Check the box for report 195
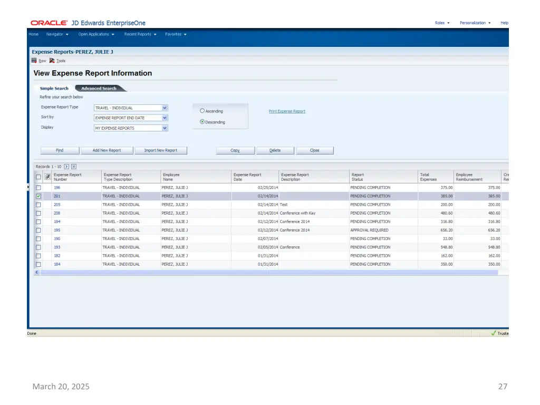 tap(38, 230)
